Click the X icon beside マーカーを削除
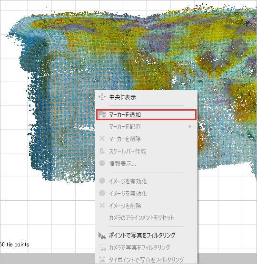Image resolution: width=257 pixels, height=264 pixels. [x=102, y=139]
